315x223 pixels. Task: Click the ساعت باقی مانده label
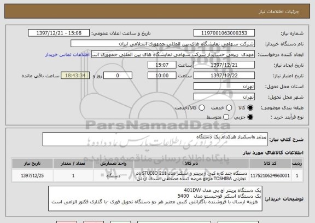coord(40,76)
